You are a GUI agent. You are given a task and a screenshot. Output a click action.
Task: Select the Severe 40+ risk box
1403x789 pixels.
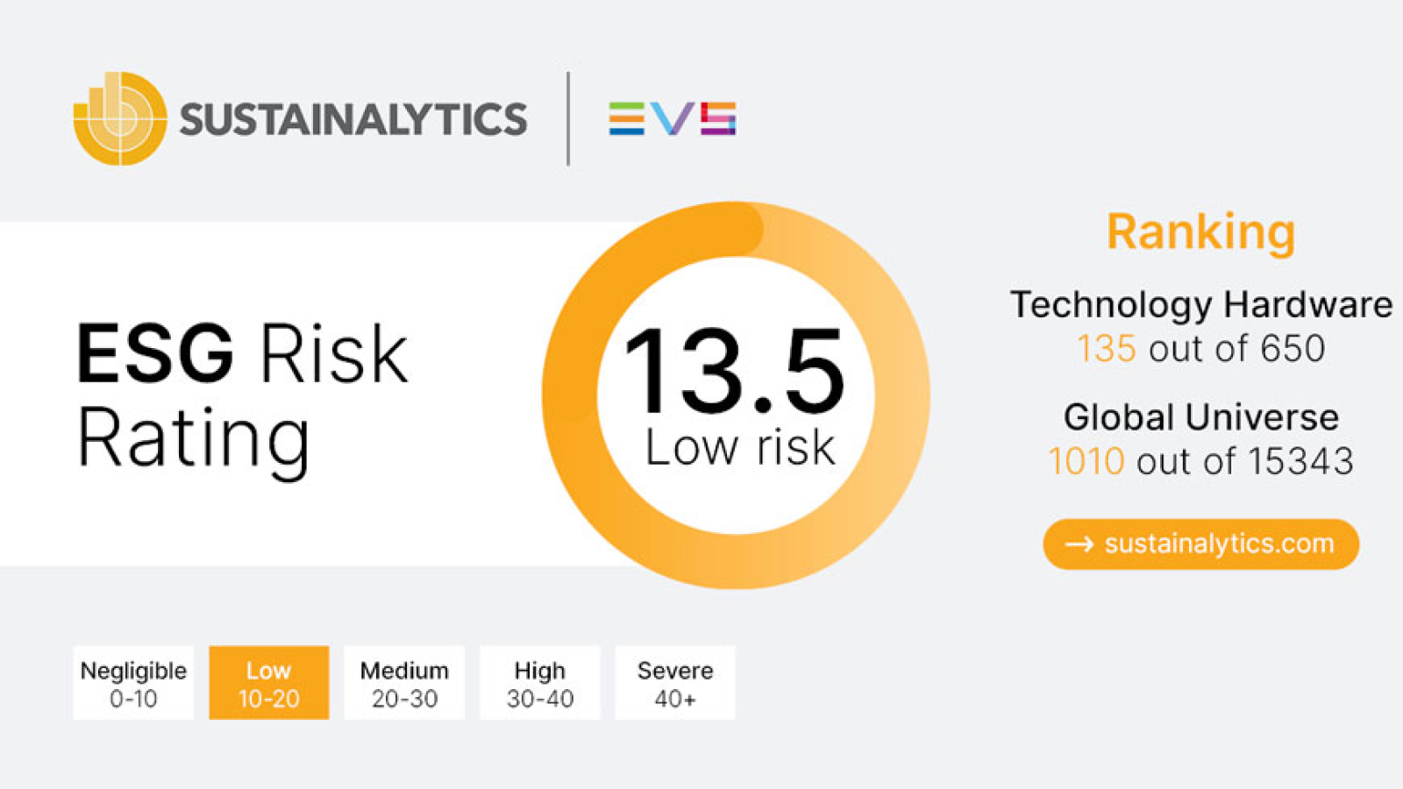[x=675, y=683]
